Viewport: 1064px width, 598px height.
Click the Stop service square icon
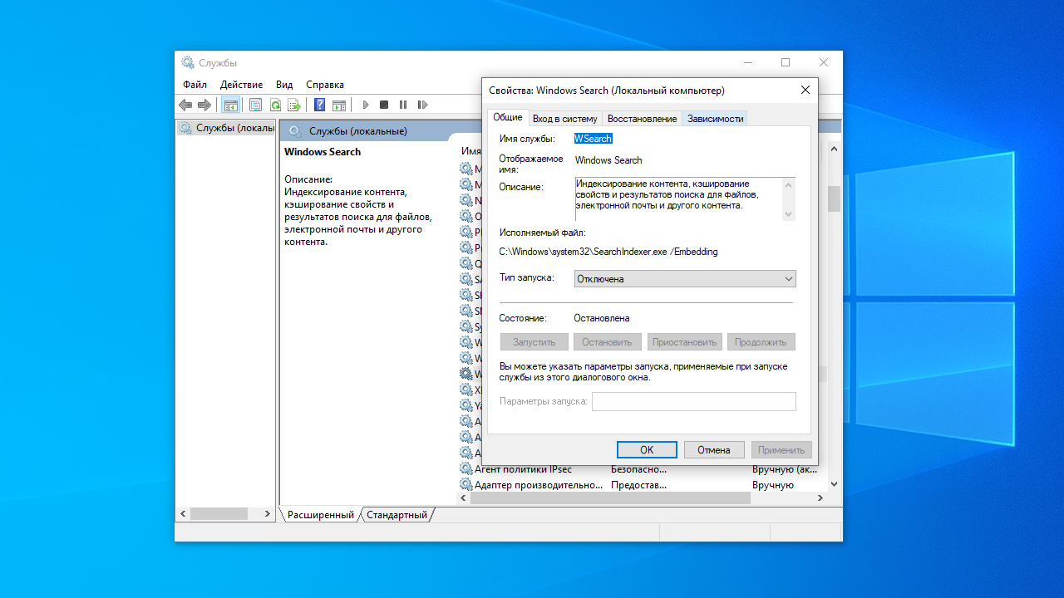tap(384, 105)
